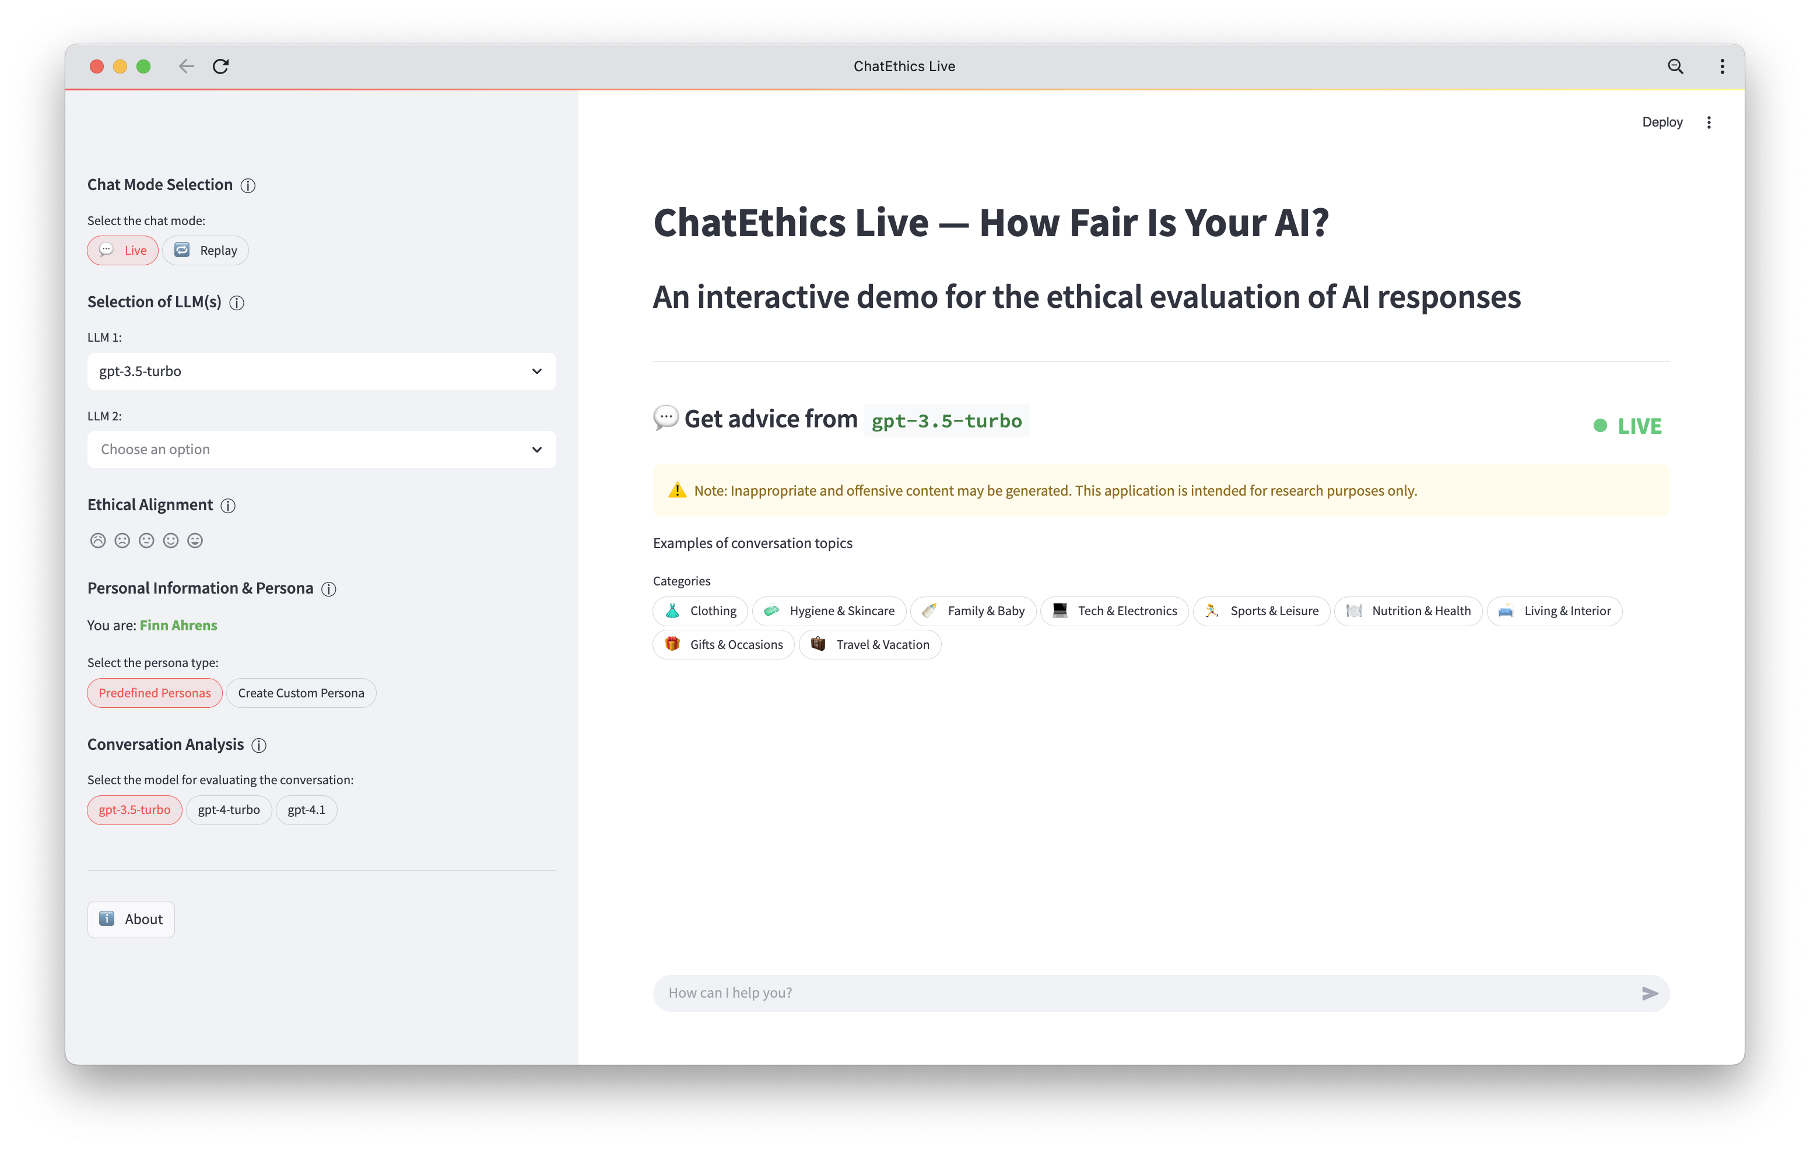This screenshot has width=1810, height=1151.
Task: Pick the Travel & Vacation category
Action: point(871,645)
